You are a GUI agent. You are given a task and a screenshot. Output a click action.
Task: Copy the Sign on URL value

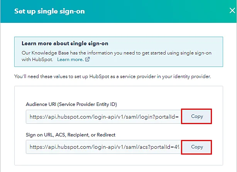(197, 147)
